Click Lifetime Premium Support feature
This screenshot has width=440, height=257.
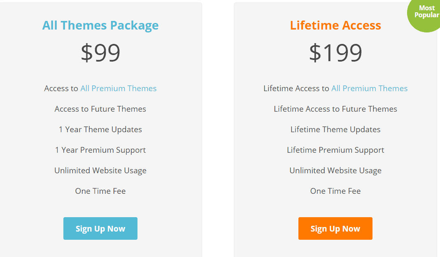(x=335, y=150)
